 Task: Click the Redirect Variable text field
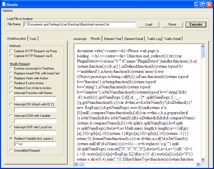[35, 144]
